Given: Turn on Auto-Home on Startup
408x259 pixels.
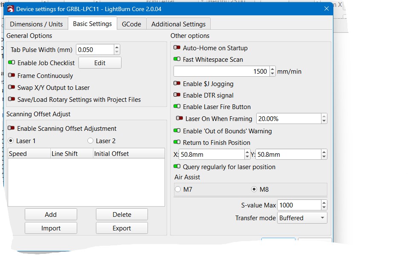Looking at the screenshot, I should click(x=177, y=48).
